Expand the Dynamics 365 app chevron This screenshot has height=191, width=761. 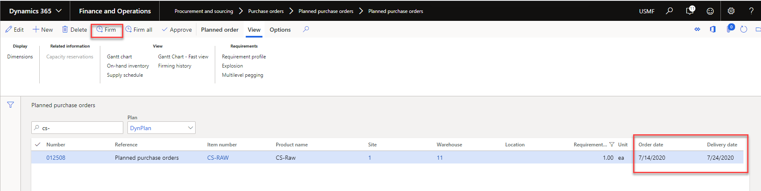coord(59,11)
